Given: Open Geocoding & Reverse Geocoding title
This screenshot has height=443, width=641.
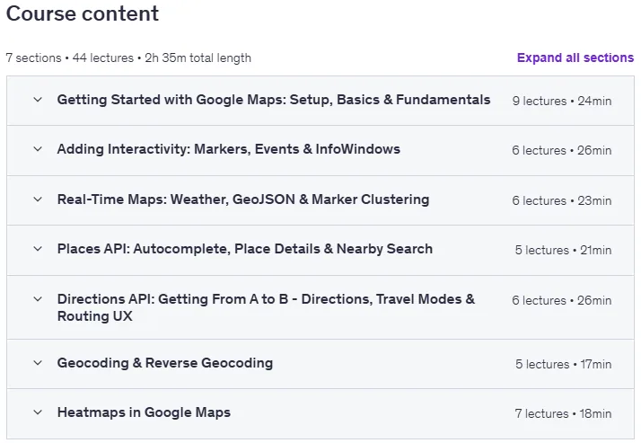Looking at the screenshot, I should 165,363.
